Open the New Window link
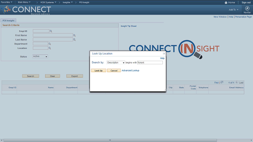The image size is (253, 142). tap(220, 17)
